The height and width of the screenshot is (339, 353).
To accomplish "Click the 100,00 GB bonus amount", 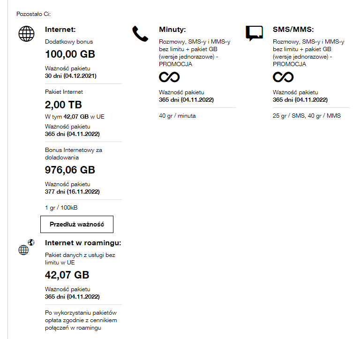I will [x=70, y=54].
